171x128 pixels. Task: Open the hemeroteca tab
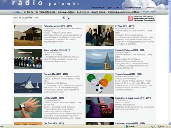point(83,12)
